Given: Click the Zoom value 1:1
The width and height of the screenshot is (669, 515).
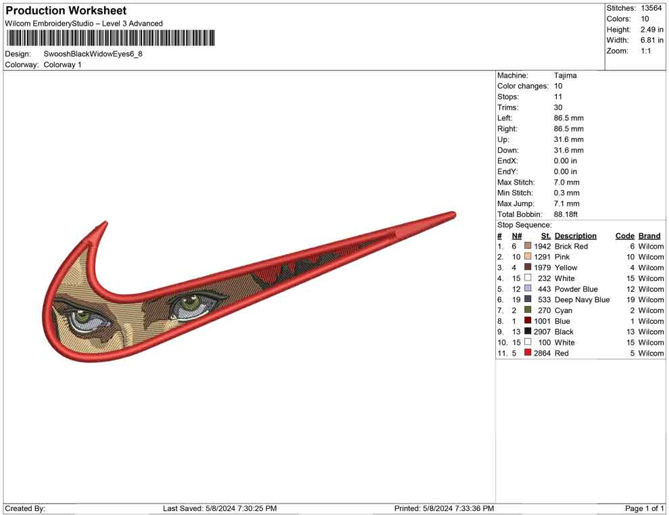Looking at the screenshot, I should click(x=645, y=51).
